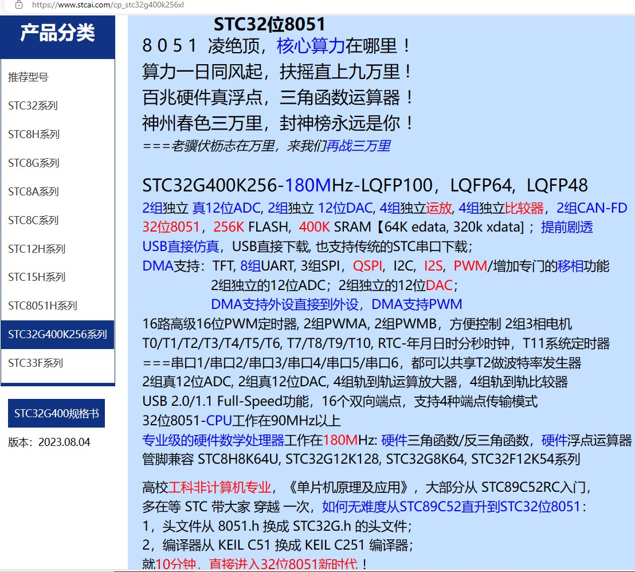Click the 版本：2023.08.04 version text

[49, 442]
